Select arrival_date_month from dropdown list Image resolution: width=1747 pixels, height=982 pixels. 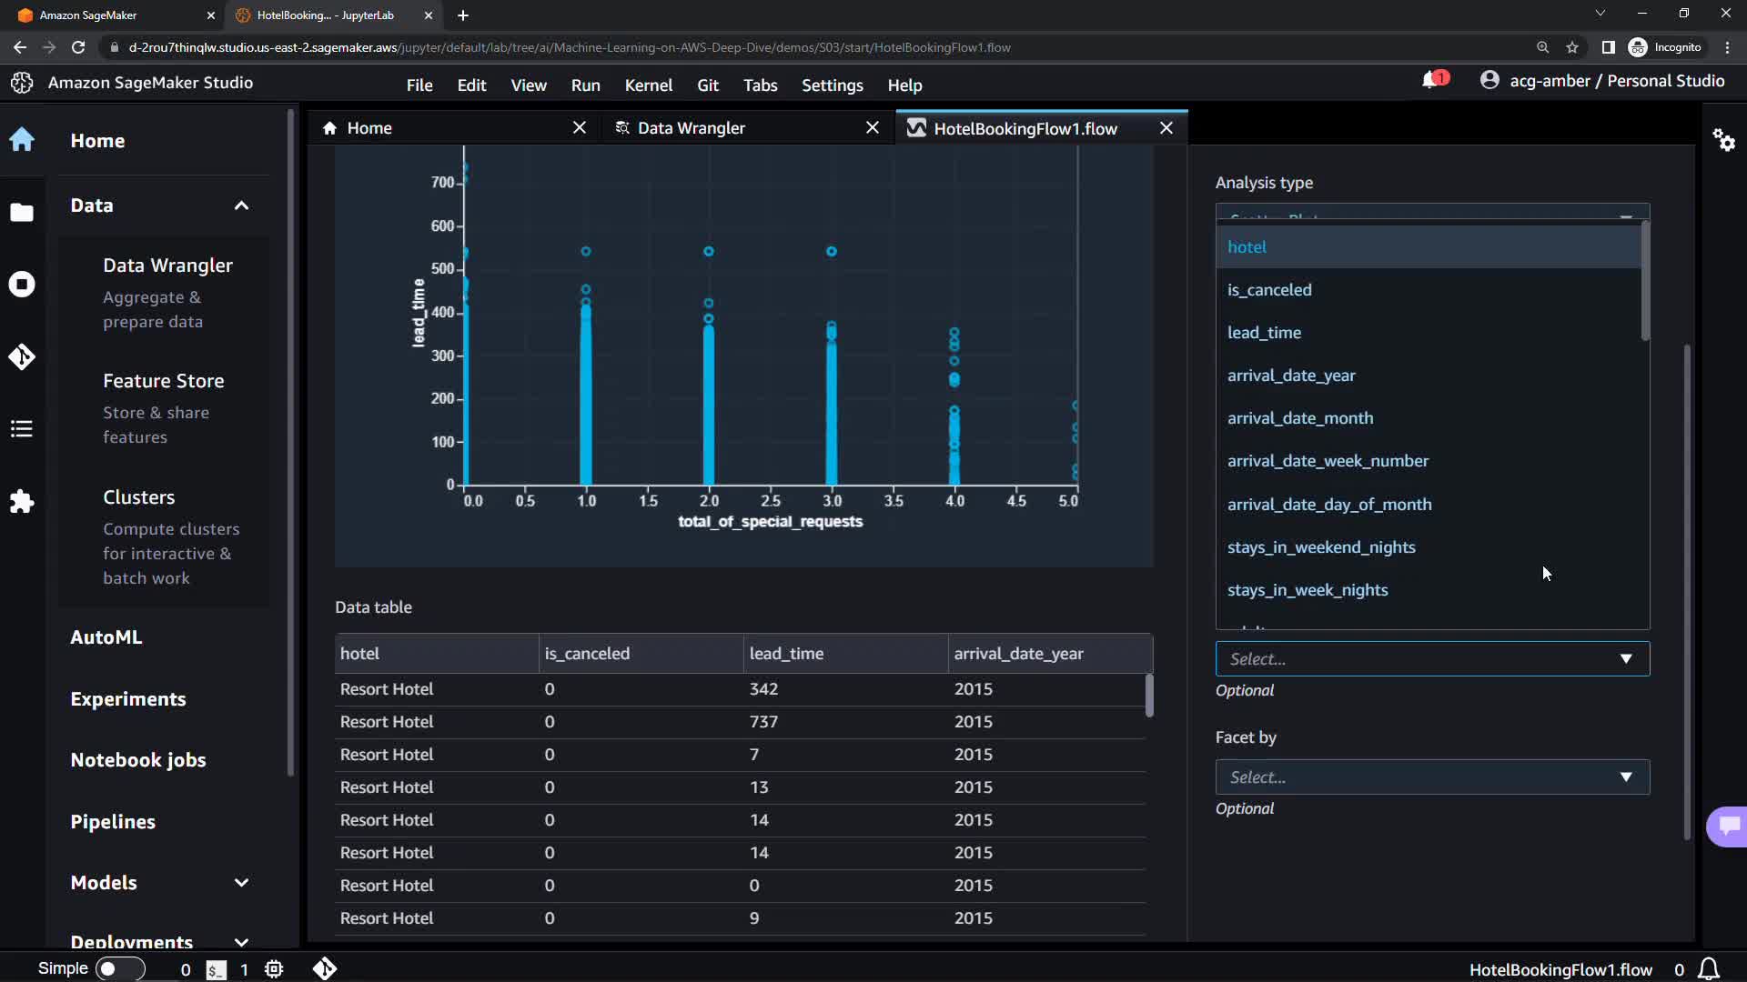1300,418
